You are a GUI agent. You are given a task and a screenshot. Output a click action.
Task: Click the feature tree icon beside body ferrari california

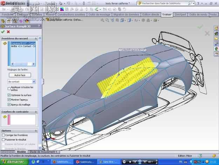[48, 20]
